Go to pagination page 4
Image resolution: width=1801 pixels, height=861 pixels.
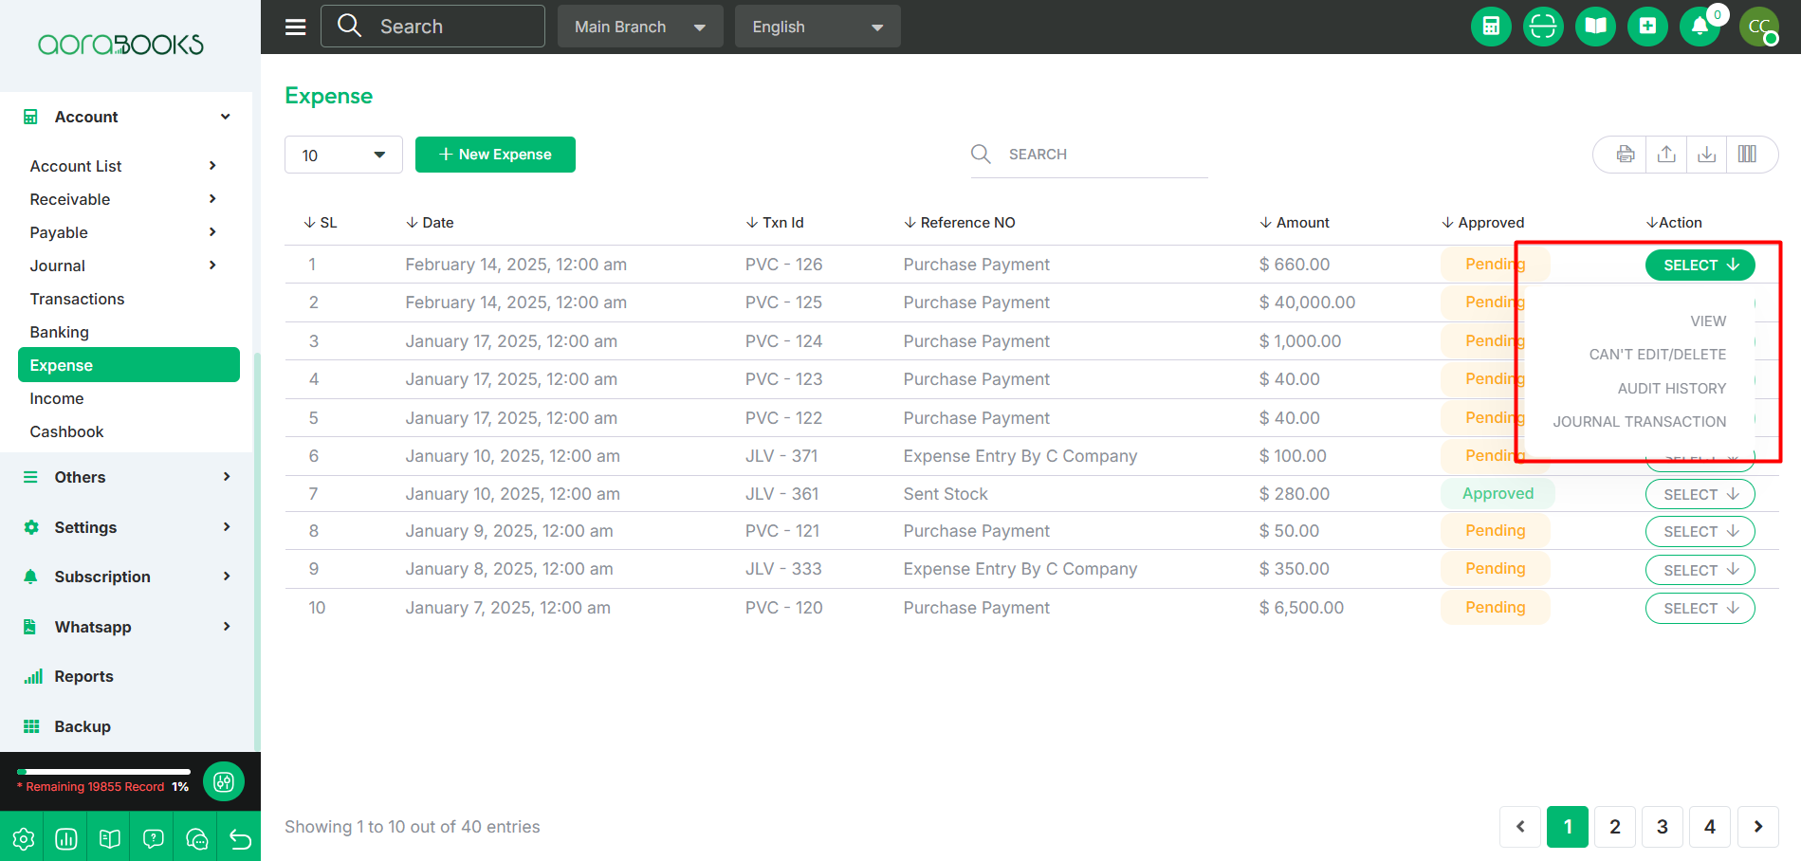(1710, 827)
